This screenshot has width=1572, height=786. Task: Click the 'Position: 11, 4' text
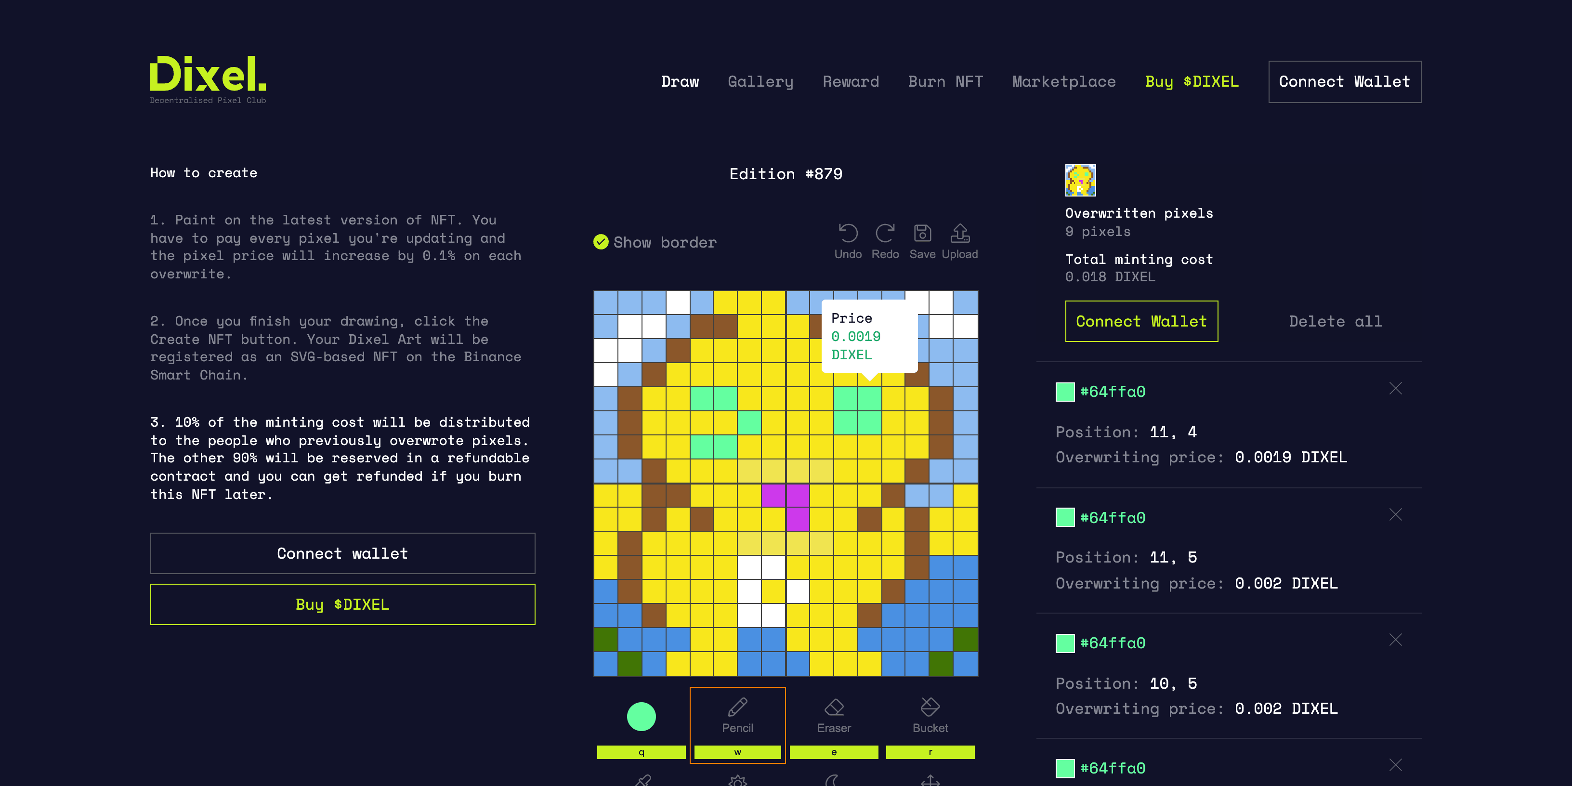tap(1126, 432)
